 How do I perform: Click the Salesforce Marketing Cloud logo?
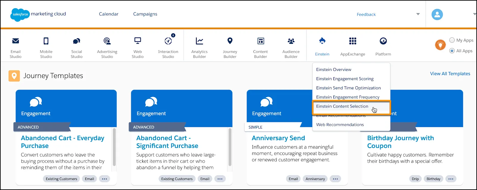pos(38,14)
